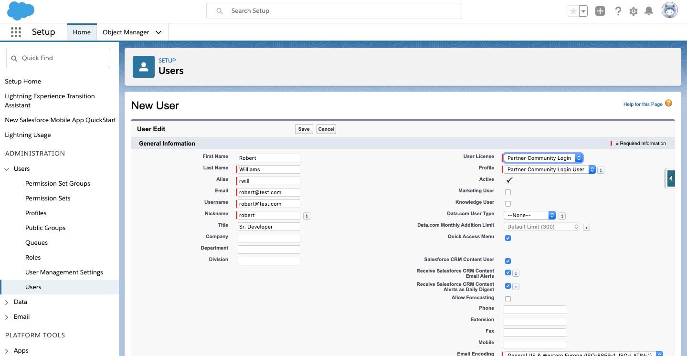Click the Save button
The height and width of the screenshot is (356, 687).
[304, 129]
